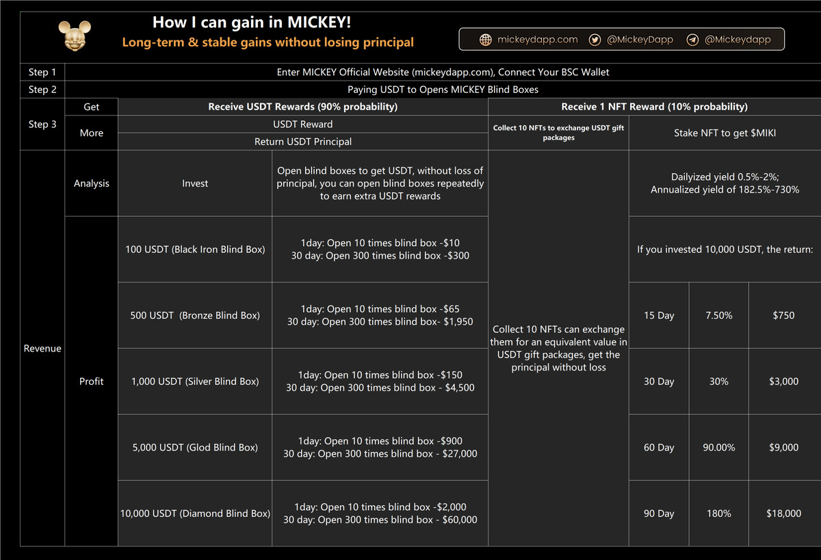Open the @Mickeydapp Telegram handle
Viewport: 821px width, 560px height.
pyautogui.click(x=738, y=40)
